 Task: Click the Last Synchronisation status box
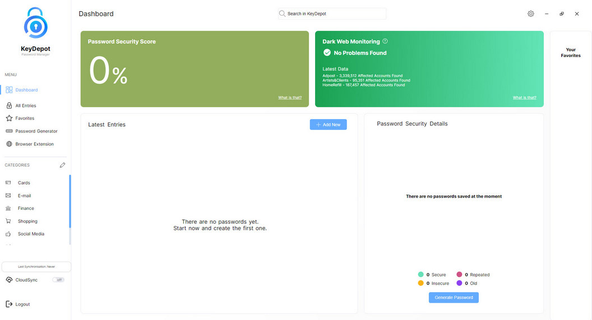click(x=36, y=266)
